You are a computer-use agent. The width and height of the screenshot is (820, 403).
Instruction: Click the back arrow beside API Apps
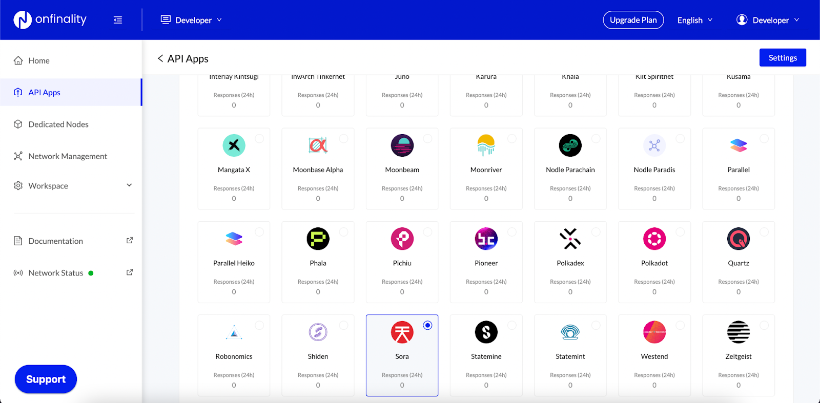[160, 58]
